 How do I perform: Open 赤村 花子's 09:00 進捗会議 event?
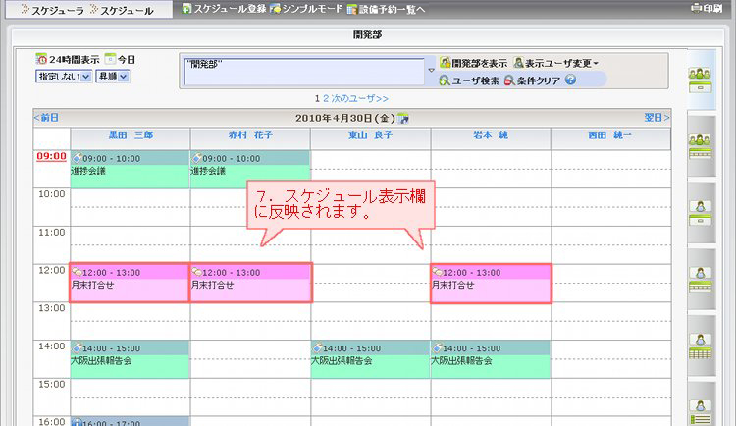(249, 170)
